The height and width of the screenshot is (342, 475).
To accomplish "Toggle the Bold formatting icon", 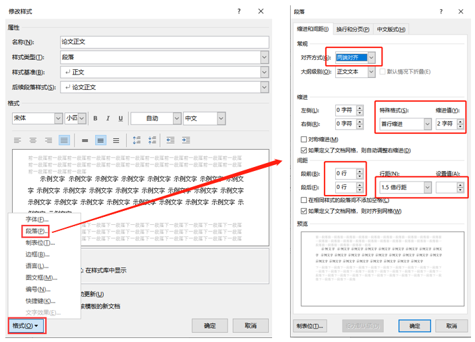I will pos(95,118).
